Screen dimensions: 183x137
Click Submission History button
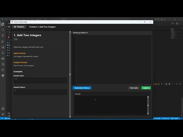(82, 88)
